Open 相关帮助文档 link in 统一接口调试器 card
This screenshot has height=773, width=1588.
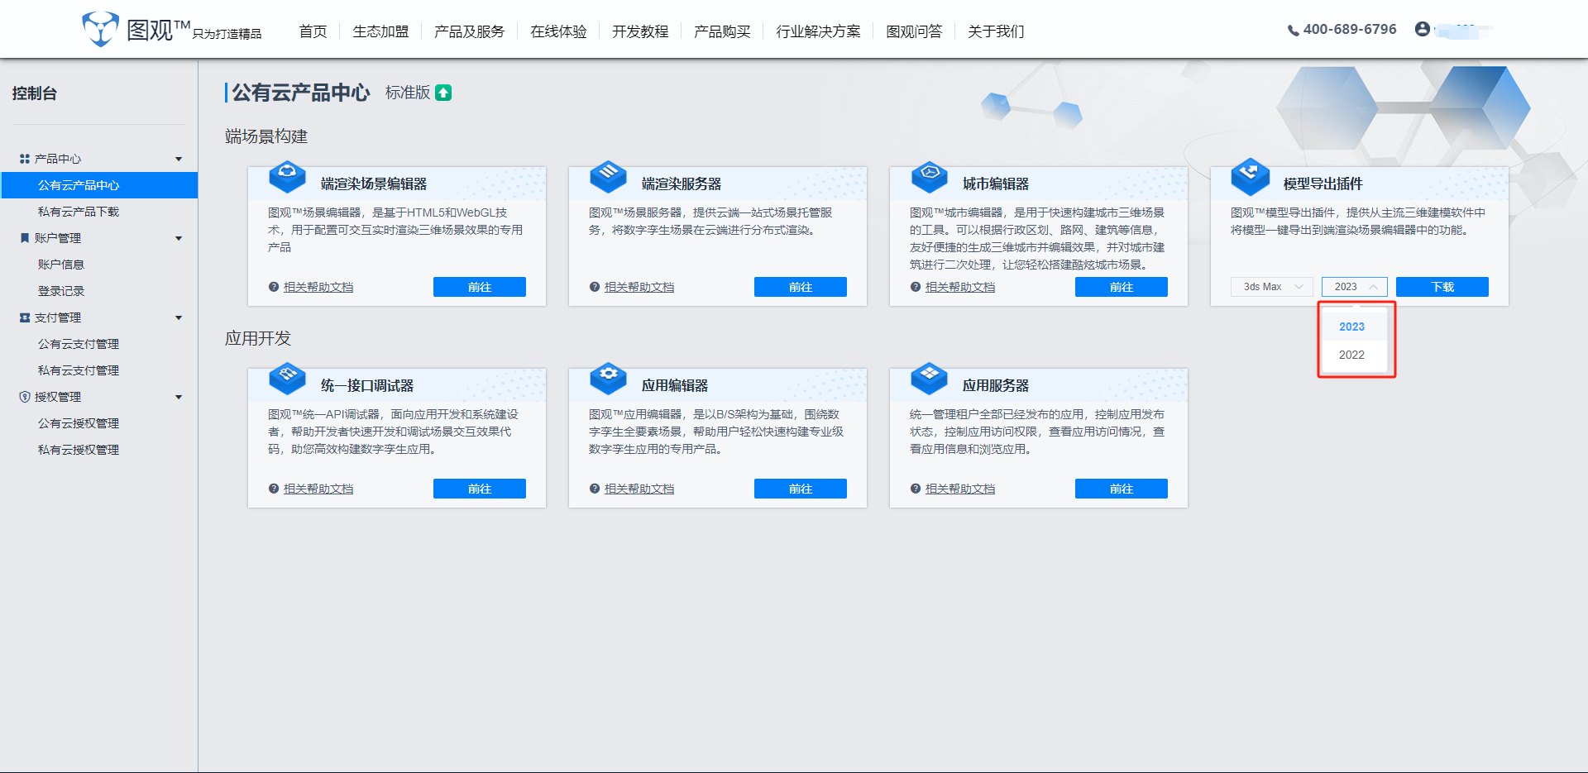click(318, 489)
